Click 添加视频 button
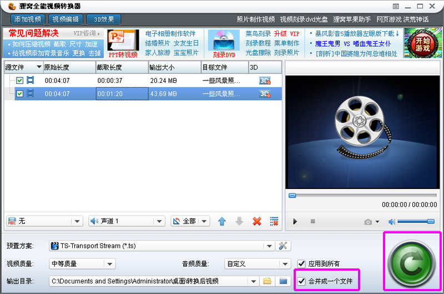444x294 pixels. pos(28,19)
